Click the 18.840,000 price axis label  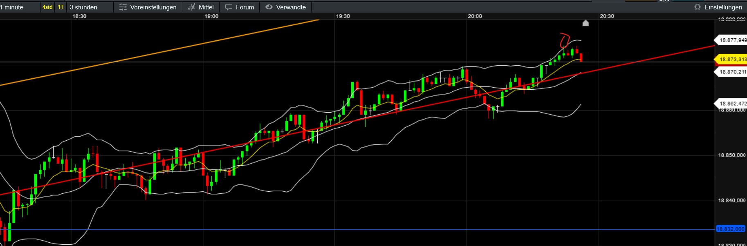coord(732,201)
